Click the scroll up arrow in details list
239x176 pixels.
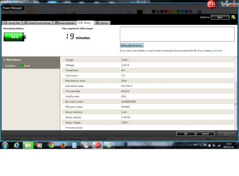(x=236, y=58)
